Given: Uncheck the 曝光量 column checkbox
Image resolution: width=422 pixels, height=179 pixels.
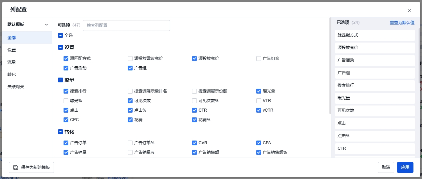Looking at the screenshot, I should coord(259,91).
